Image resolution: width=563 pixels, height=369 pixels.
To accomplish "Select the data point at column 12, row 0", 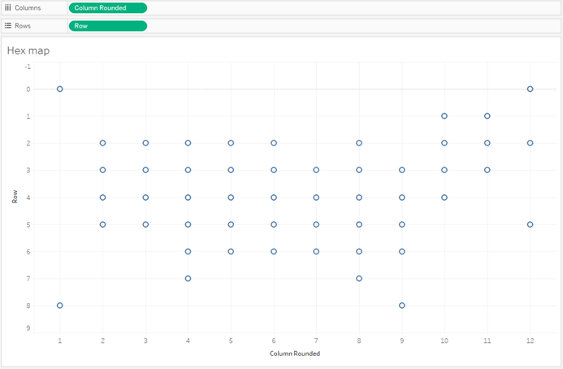I will click(530, 89).
